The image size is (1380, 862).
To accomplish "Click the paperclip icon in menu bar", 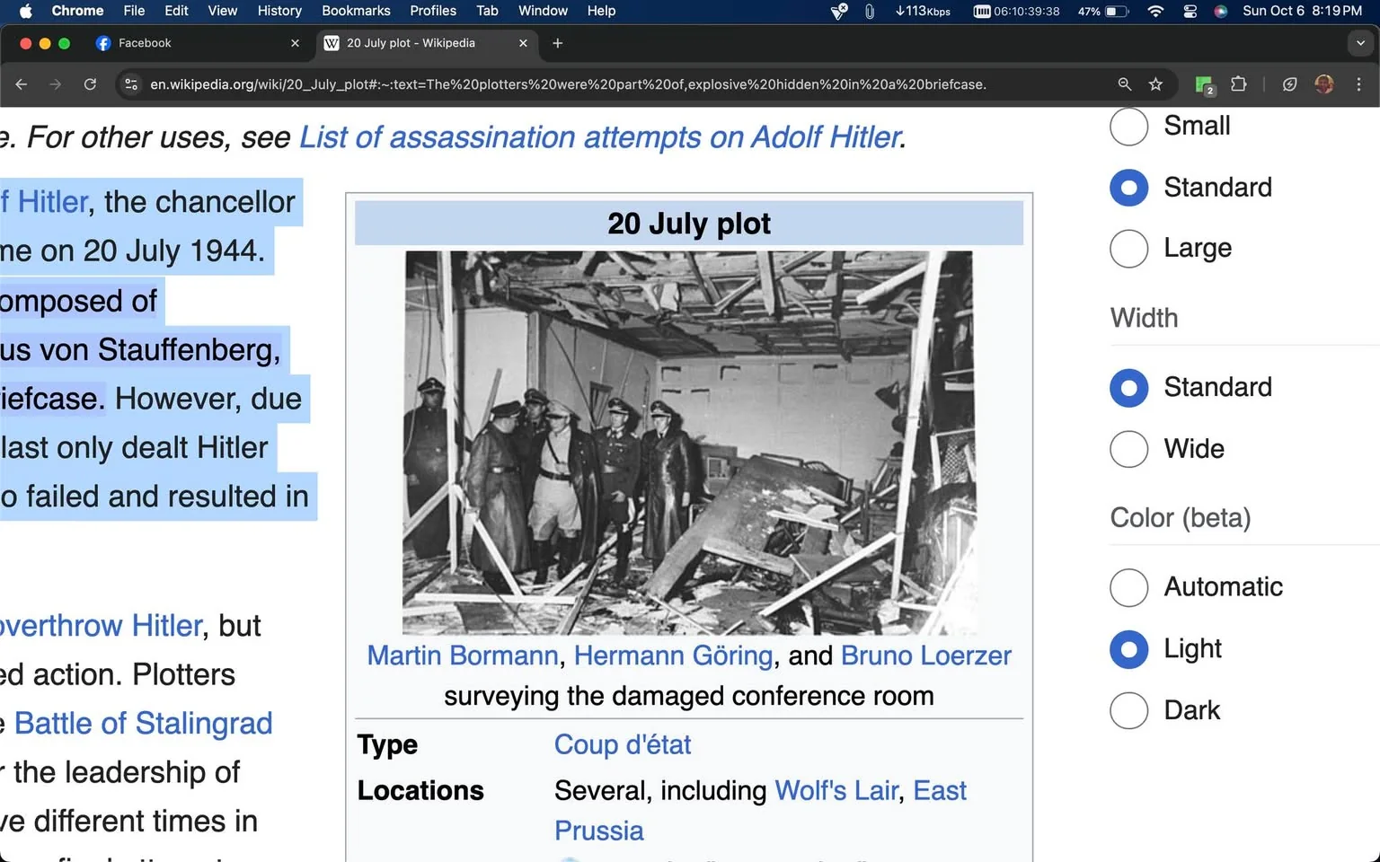I will point(869,11).
